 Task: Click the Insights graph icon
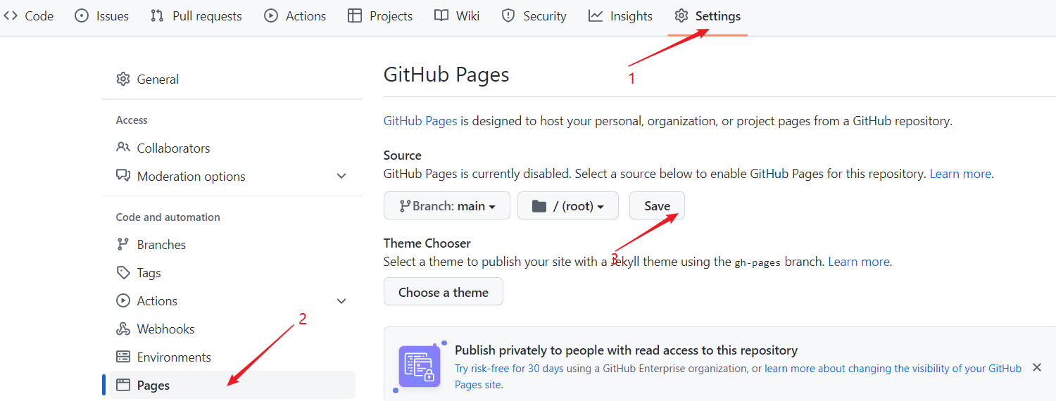pyautogui.click(x=596, y=15)
